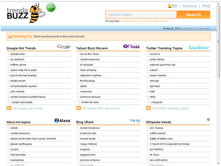This screenshot has height=166, width=221.
Task: Open Google trend cruise ship hit by wave
Action: coord(23,70)
